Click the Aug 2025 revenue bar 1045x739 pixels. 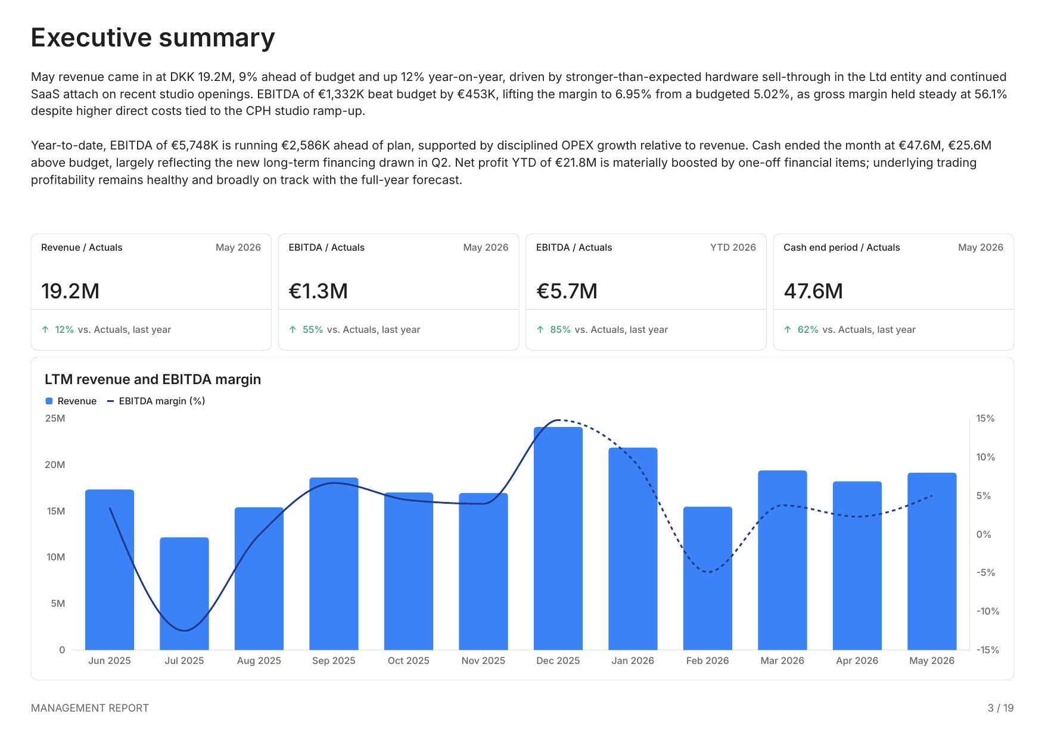point(259,579)
